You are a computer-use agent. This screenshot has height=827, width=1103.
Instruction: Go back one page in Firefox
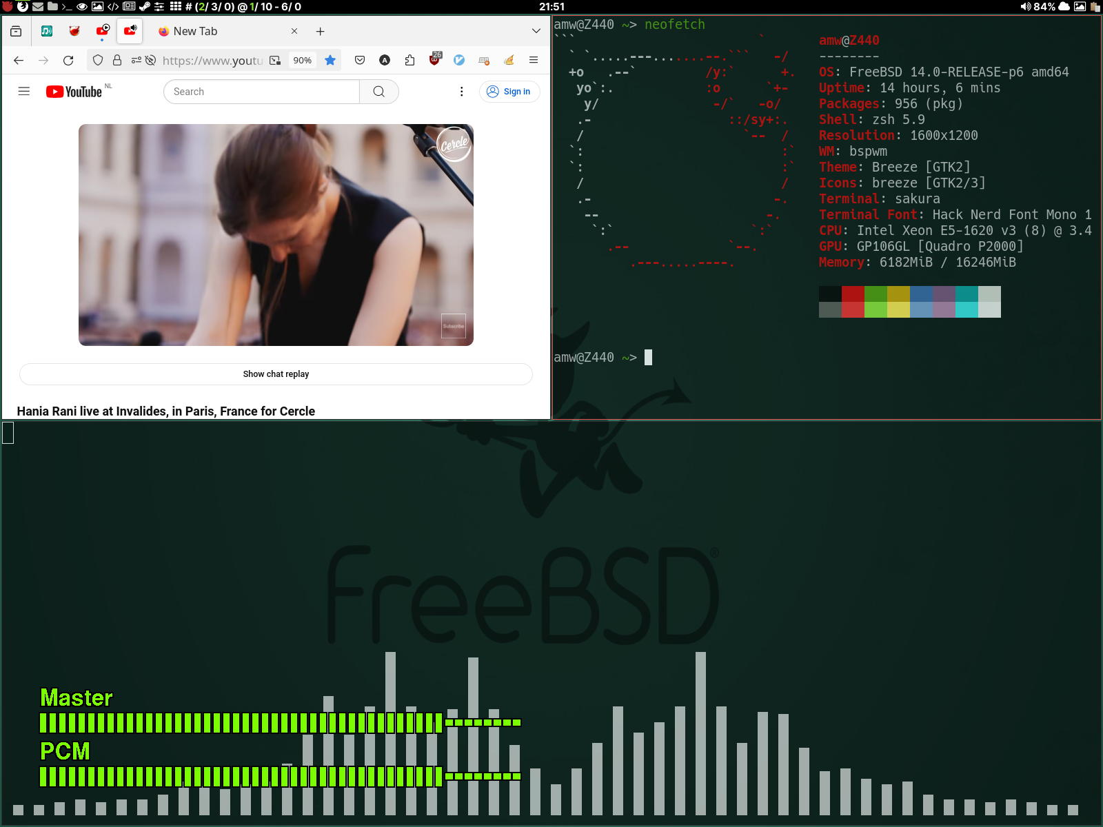click(19, 61)
